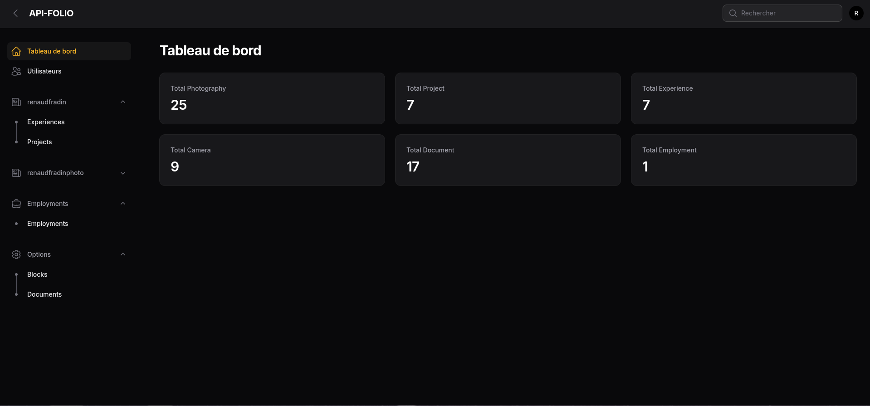Open the user avatar R menu
Image resolution: width=870 pixels, height=406 pixels.
point(856,13)
